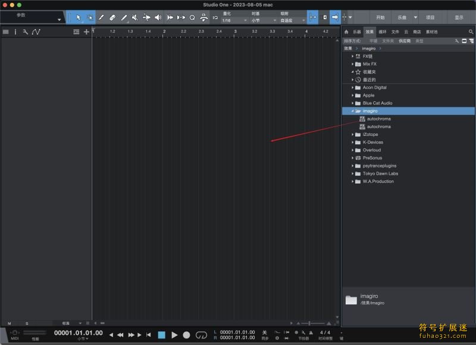476x345 pixels.
Task: Click the Record button in transport
Action: (x=186, y=335)
